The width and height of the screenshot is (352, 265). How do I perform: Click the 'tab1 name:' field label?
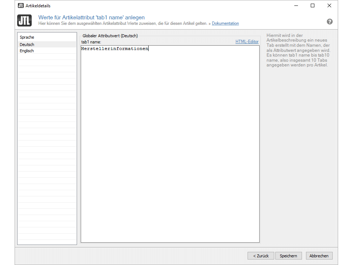point(91,42)
